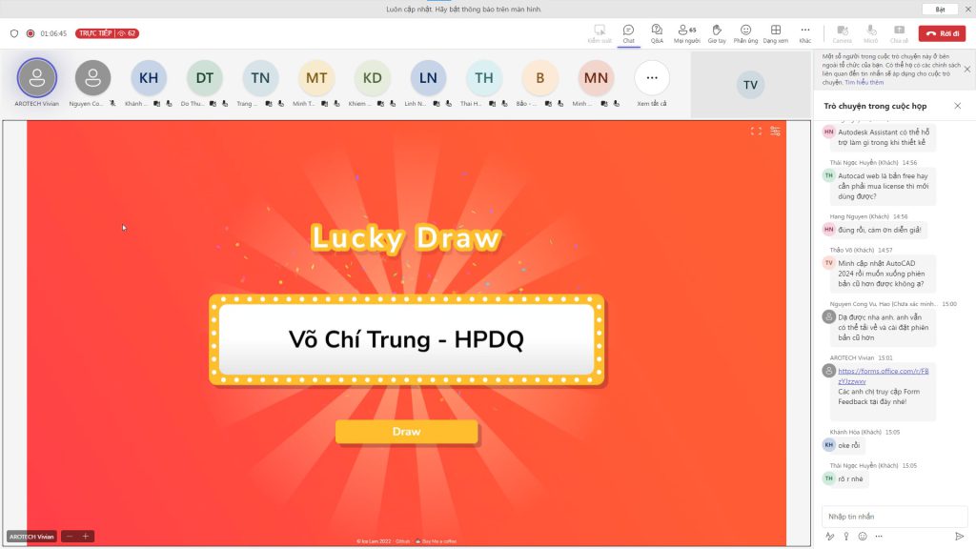Select the TN participant avatar
The image size is (976, 549).
point(260,78)
